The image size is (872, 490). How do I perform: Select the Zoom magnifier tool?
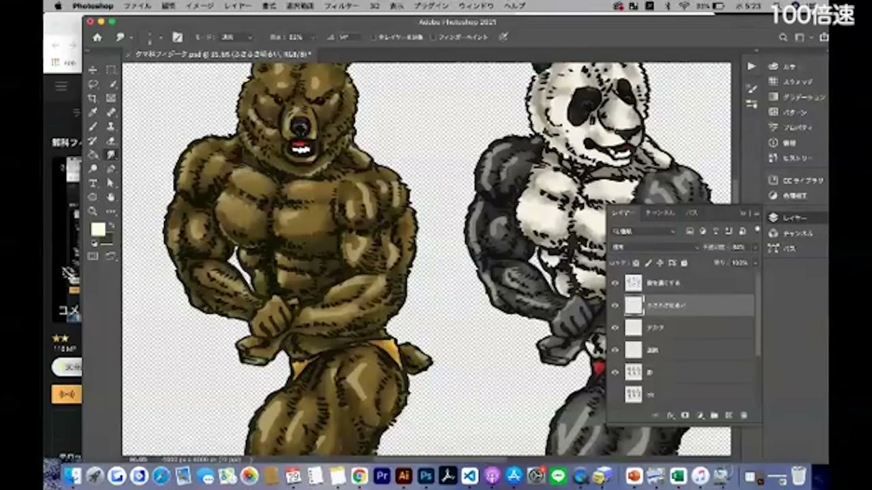pyautogui.click(x=93, y=212)
